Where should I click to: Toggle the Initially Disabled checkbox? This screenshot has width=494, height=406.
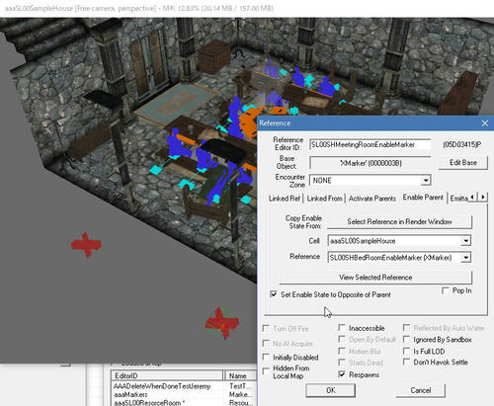[x=266, y=358]
